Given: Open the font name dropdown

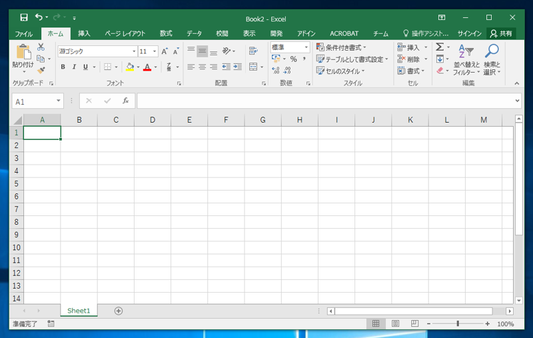Looking at the screenshot, I should pyautogui.click(x=134, y=51).
